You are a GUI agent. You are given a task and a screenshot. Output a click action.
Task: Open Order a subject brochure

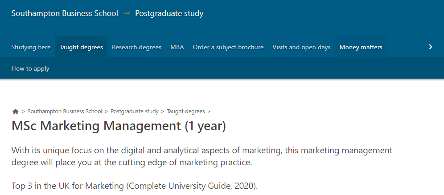pyautogui.click(x=228, y=47)
